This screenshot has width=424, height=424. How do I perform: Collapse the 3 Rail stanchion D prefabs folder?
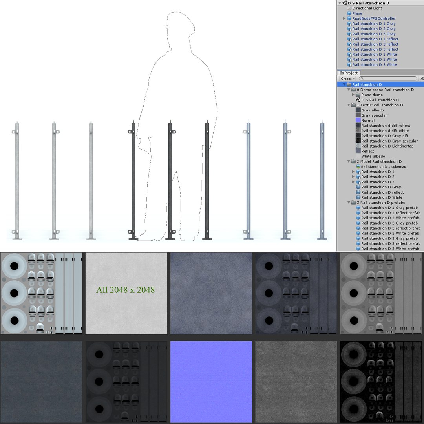click(349, 203)
